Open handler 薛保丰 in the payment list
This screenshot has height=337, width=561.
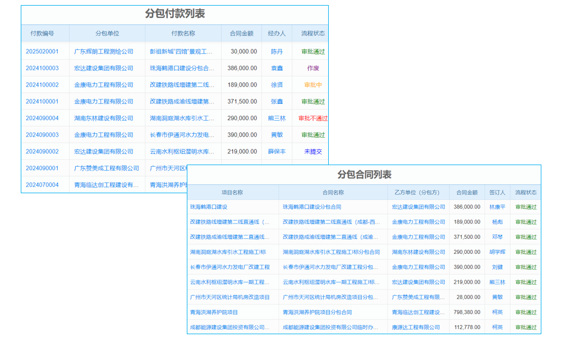tap(277, 152)
